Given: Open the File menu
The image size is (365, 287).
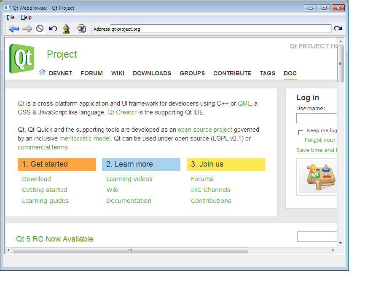Looking at the screenshot, I should pyautogui.click(x=10, y=17).
